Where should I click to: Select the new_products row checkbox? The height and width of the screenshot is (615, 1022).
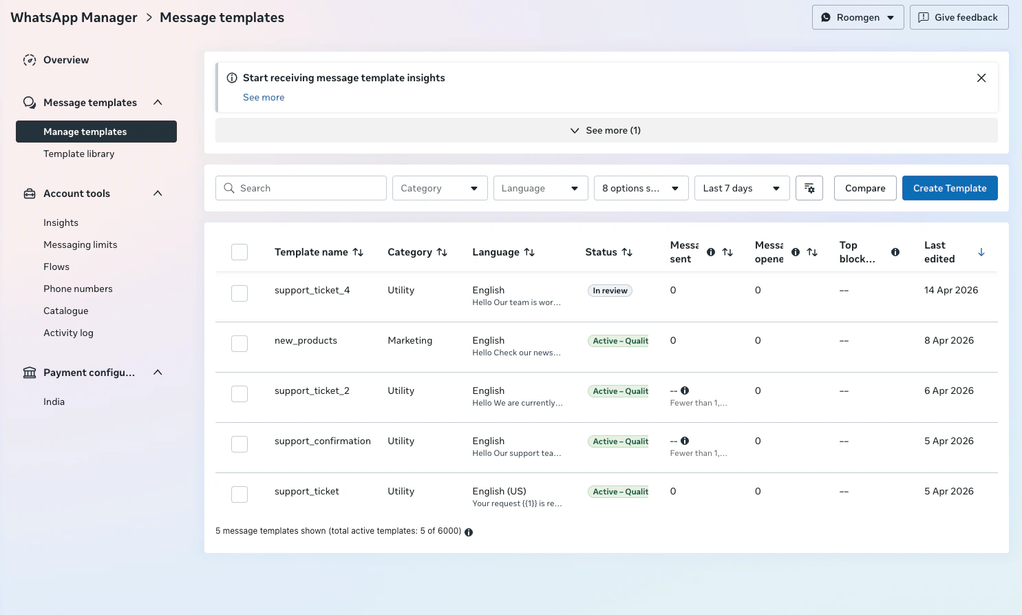pos(239,344)
